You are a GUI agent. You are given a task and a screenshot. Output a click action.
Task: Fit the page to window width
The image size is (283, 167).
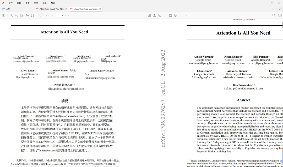(x=22, y=15)
